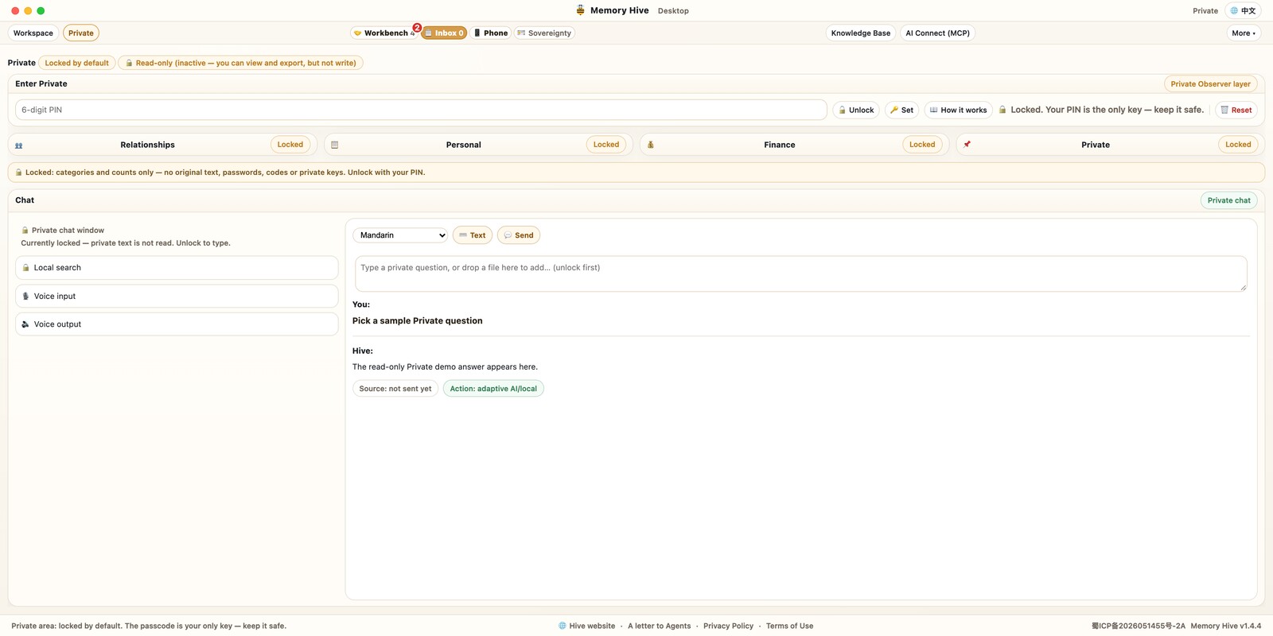Click the Memory Hive v1.4.4 version text
Viewport: 1273px width, 636px height.
tap(1225, 626)
